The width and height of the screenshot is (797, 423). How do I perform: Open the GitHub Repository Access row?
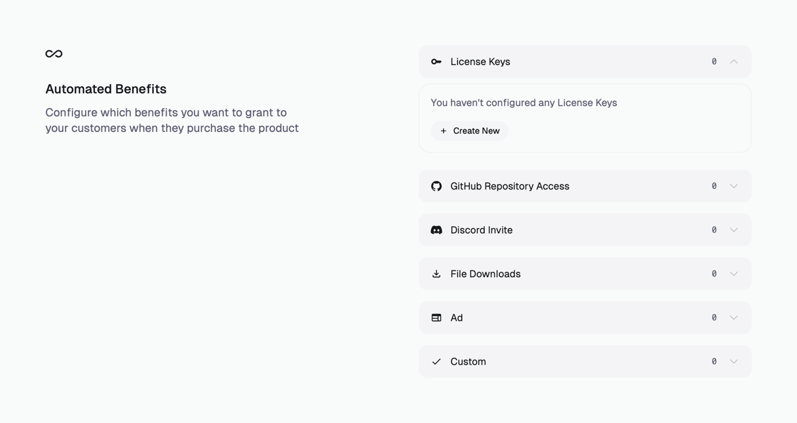pyautogui.click(x=509, y=186)
